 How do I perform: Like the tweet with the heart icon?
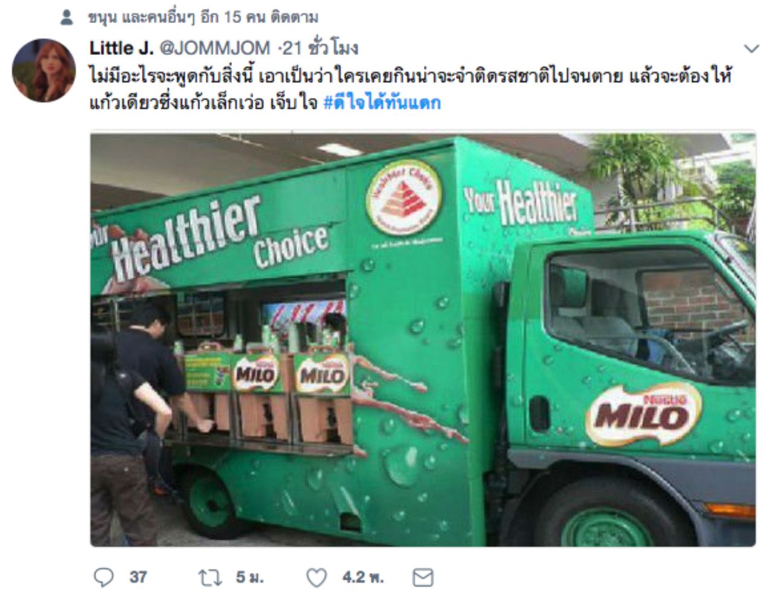pyautogui.click(x=316, y=578)
